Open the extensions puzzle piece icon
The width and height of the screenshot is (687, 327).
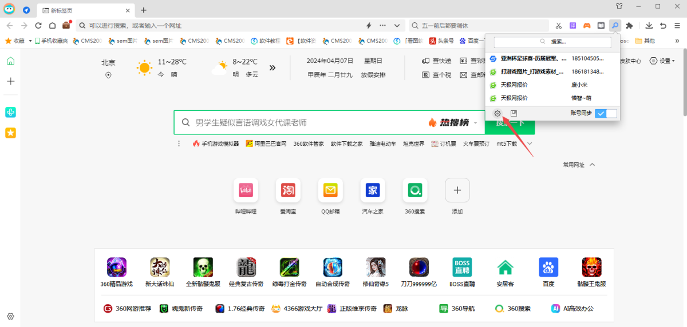tap(630, 26)
